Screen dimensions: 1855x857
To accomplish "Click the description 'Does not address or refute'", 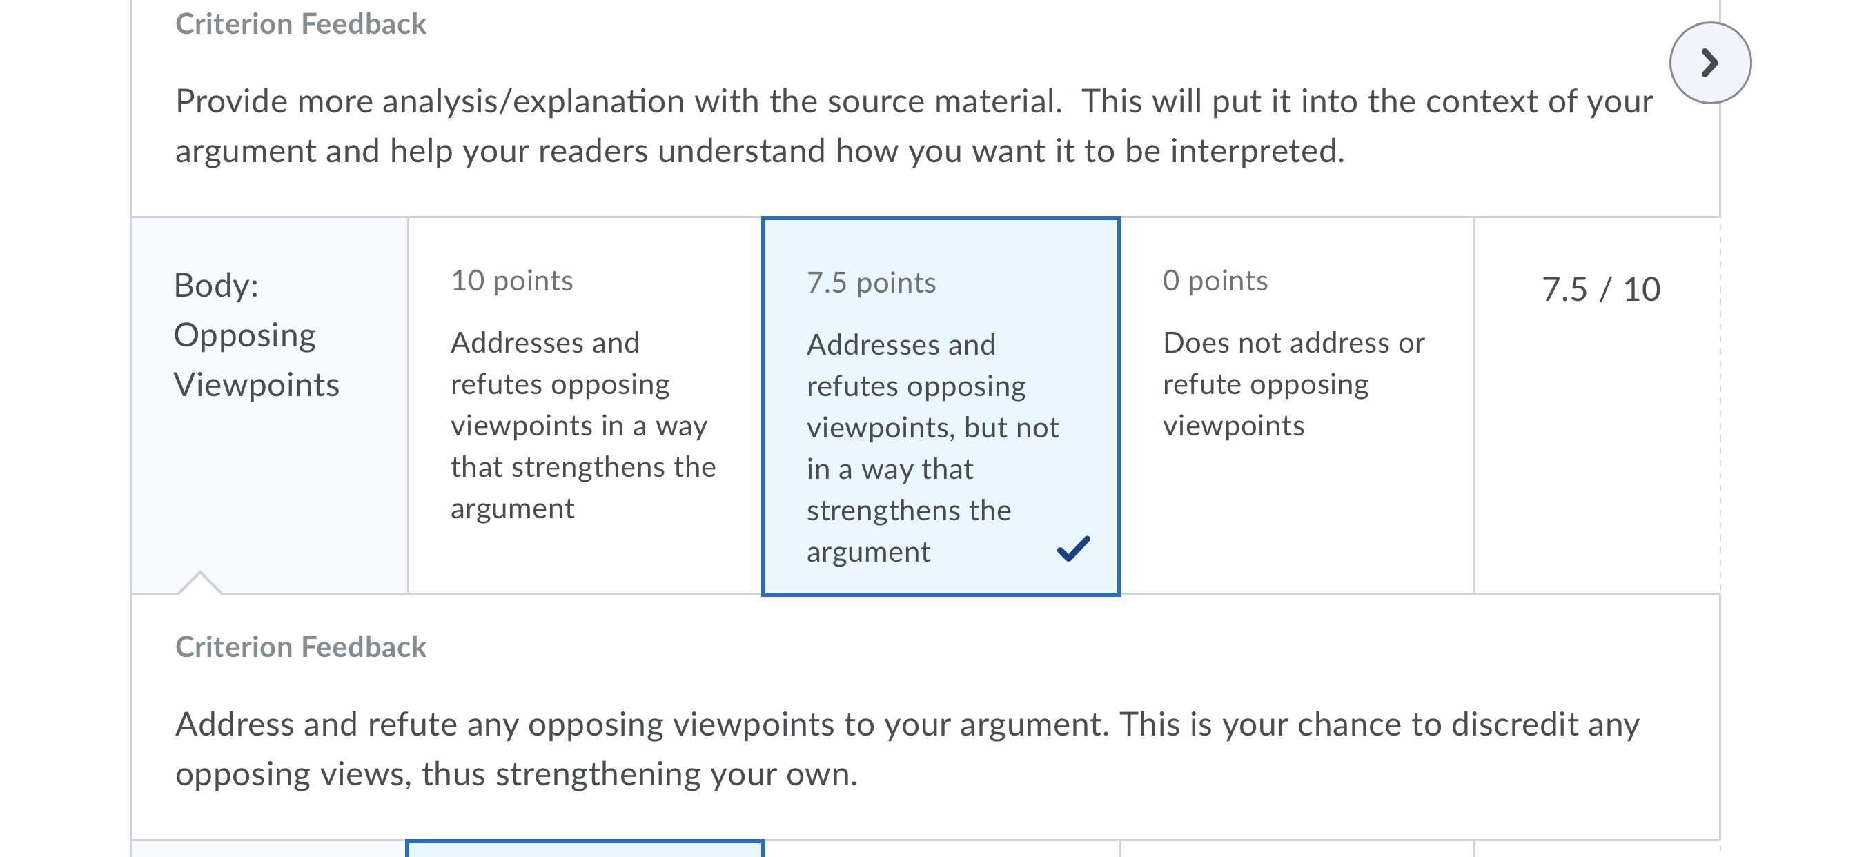I will [1294, 364].
